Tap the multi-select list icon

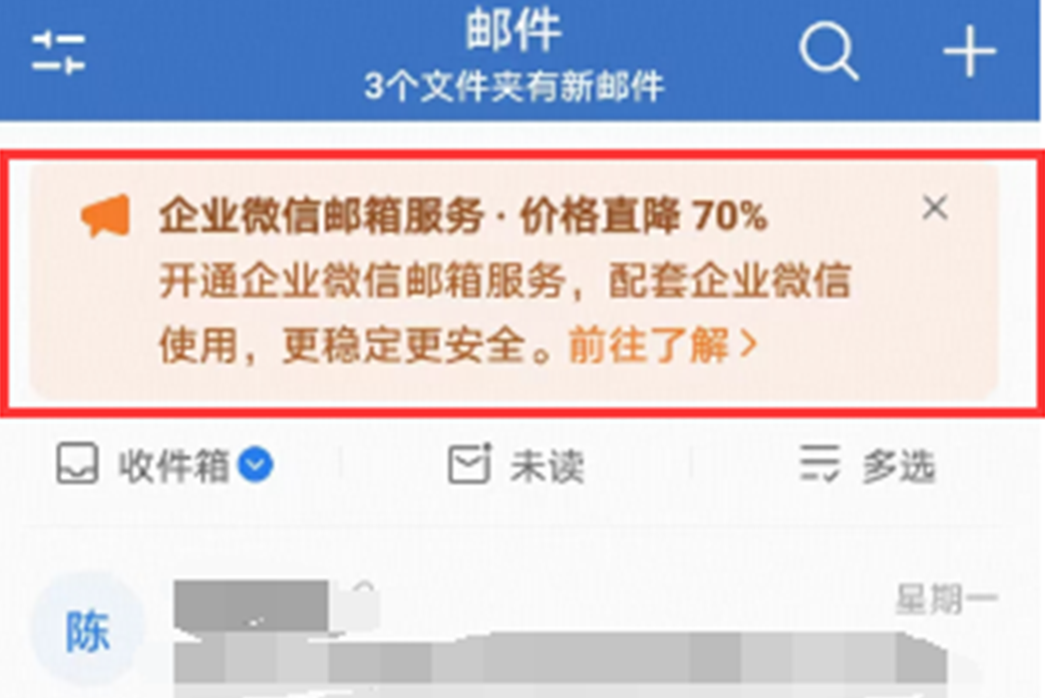pos(820,464)
